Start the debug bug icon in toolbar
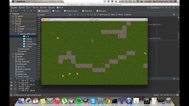Screen dimensions: 189x106 [x=166, y=8]
